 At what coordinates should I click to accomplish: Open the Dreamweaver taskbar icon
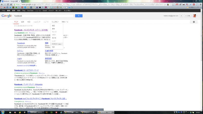52,112
